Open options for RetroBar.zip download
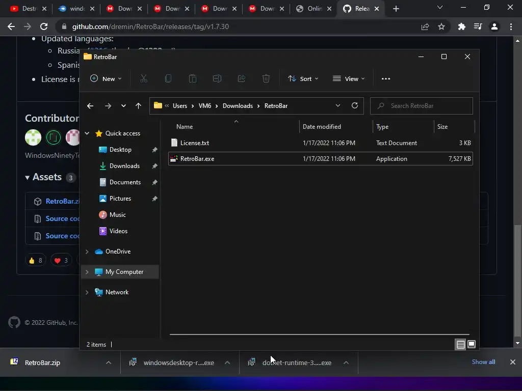Viewport: 522px width, 391px height. [x=109, y=362]
